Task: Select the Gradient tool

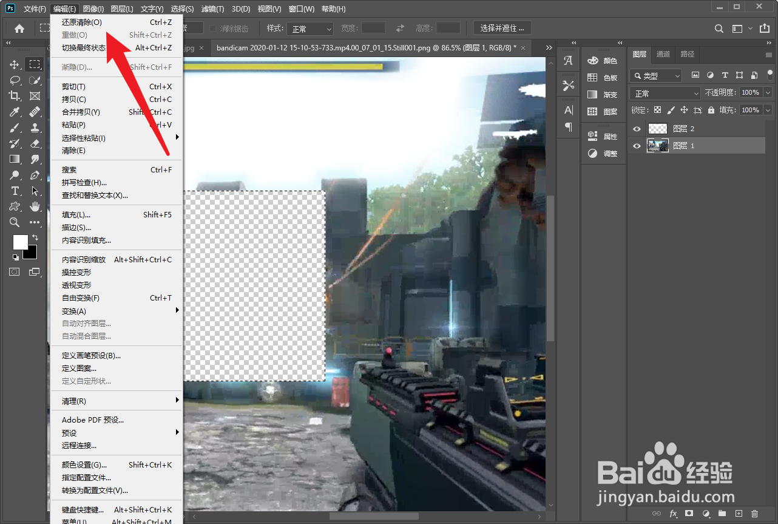Action: (x=15, y=159)
